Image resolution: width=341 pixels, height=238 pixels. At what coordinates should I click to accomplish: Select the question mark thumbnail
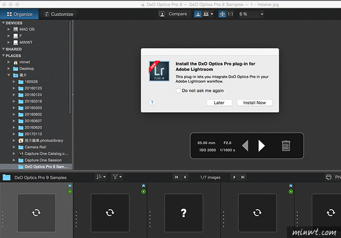[x=184, y=213]
